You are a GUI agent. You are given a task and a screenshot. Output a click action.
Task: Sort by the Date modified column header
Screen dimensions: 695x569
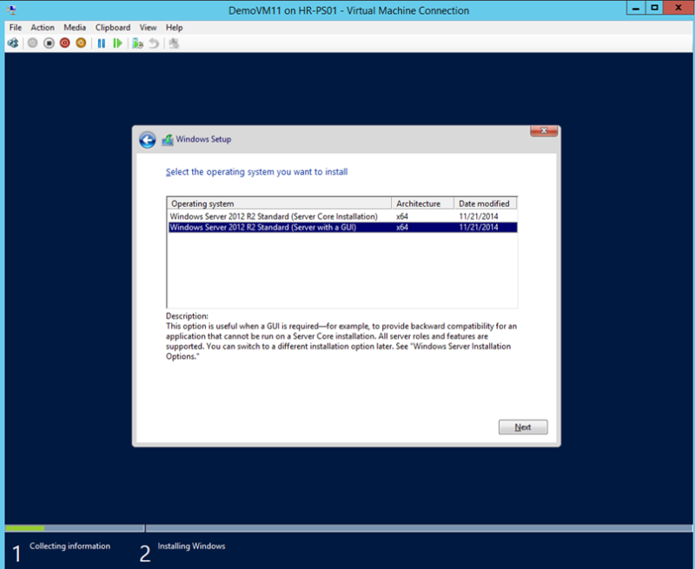tap(485, 202)
